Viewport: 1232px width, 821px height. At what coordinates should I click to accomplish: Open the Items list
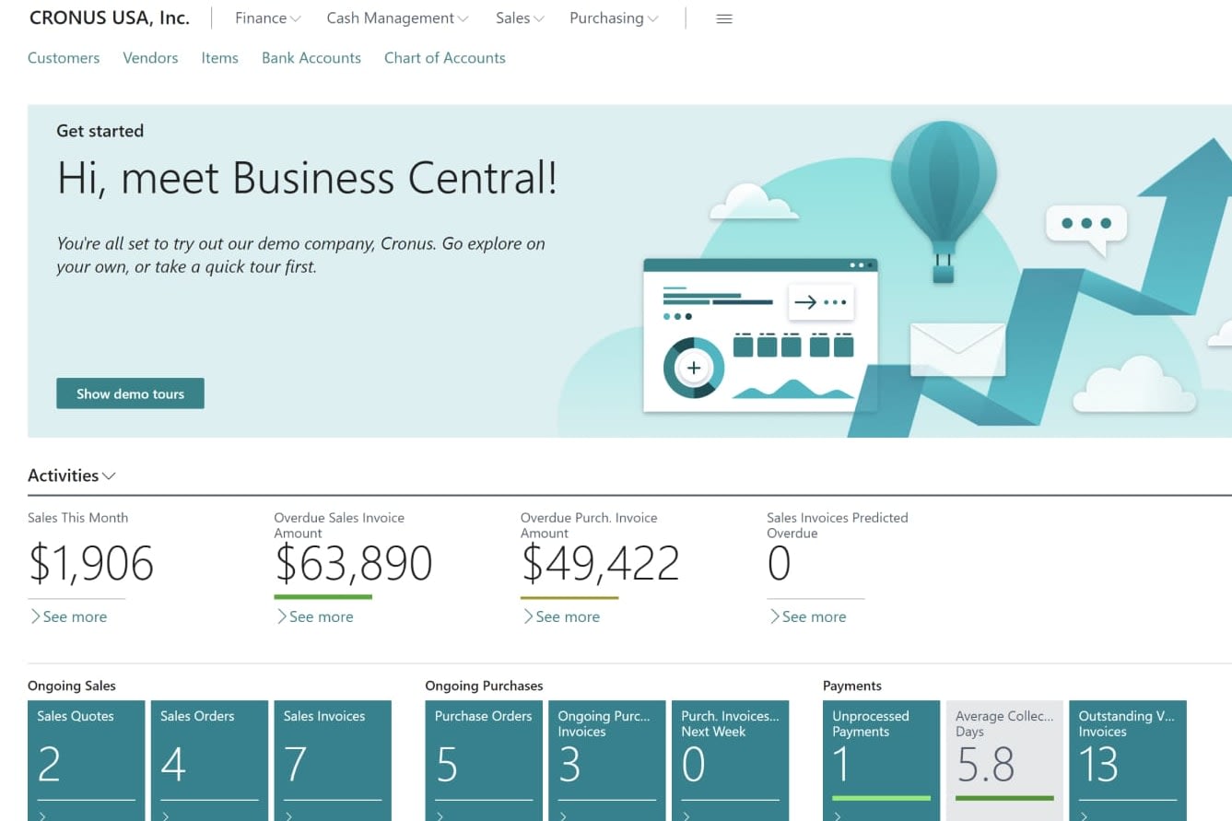[219, 58]
